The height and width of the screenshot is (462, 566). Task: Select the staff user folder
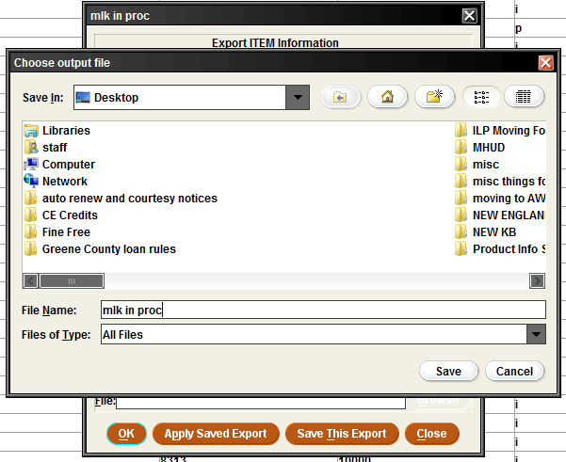55,148
